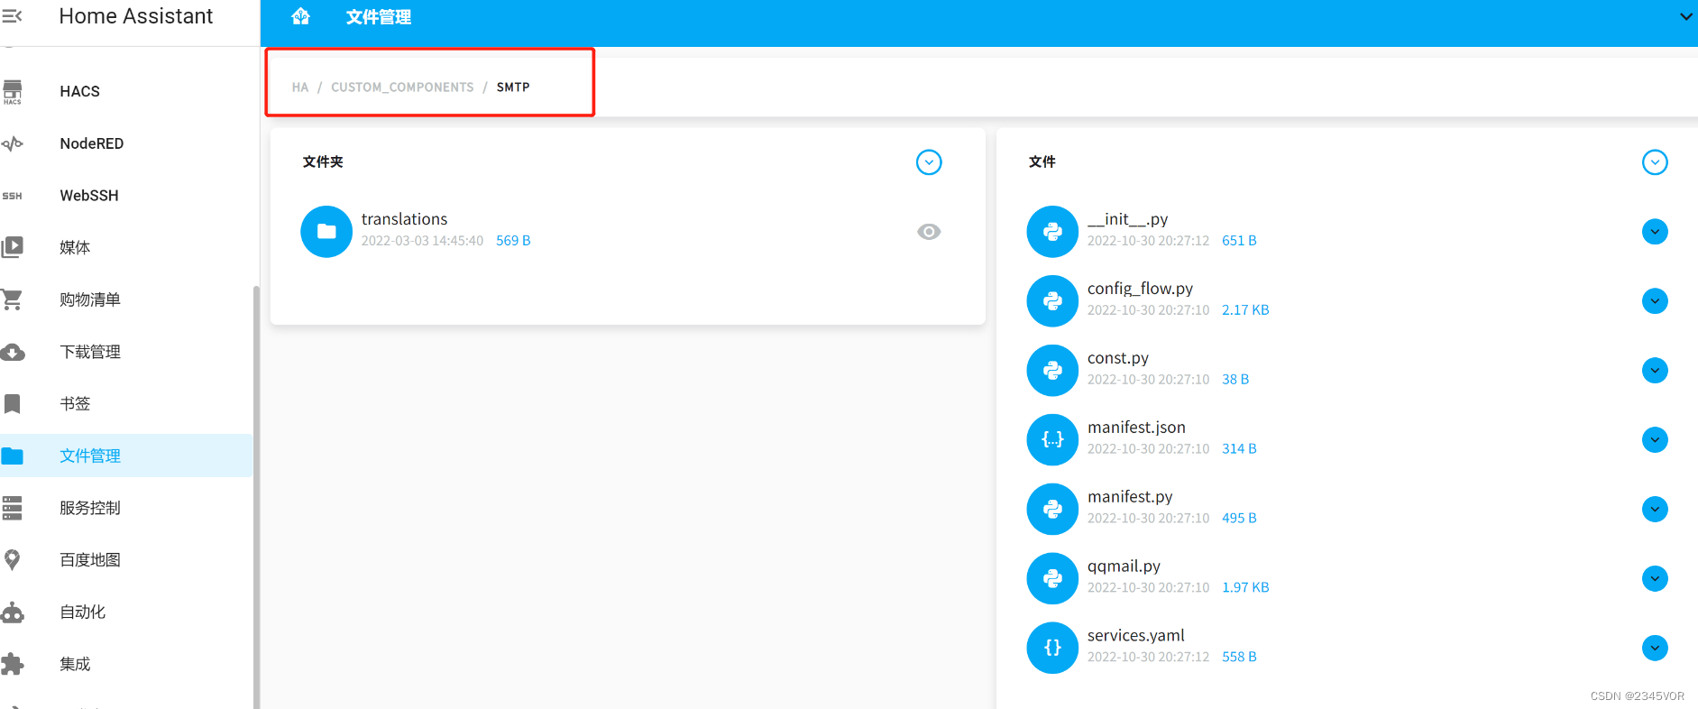The width and height of the screenshot is (1698, 709).
Task: Click the 569 B size of translations
Action: click(513, 241)
